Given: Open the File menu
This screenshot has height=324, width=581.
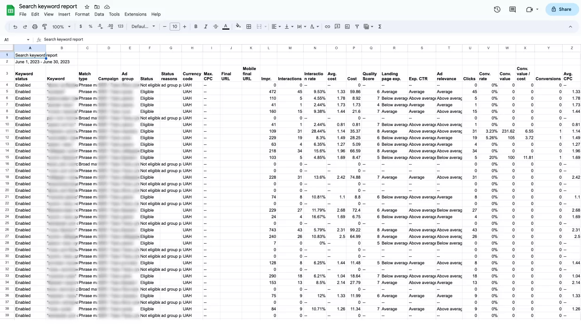Looking at the screenshot, I should tap(23, 15).
